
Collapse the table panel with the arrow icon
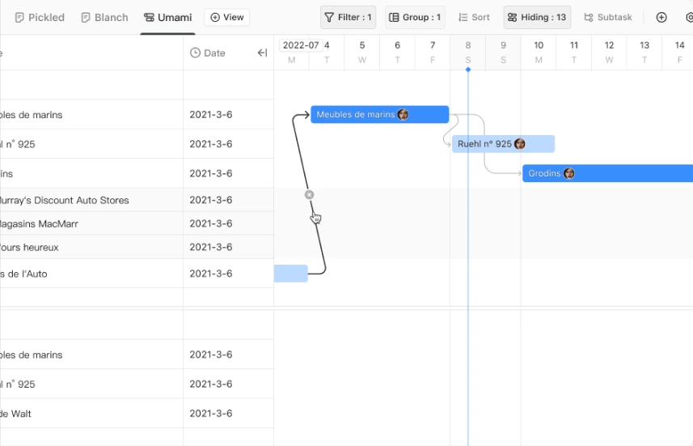coord(262,53)
